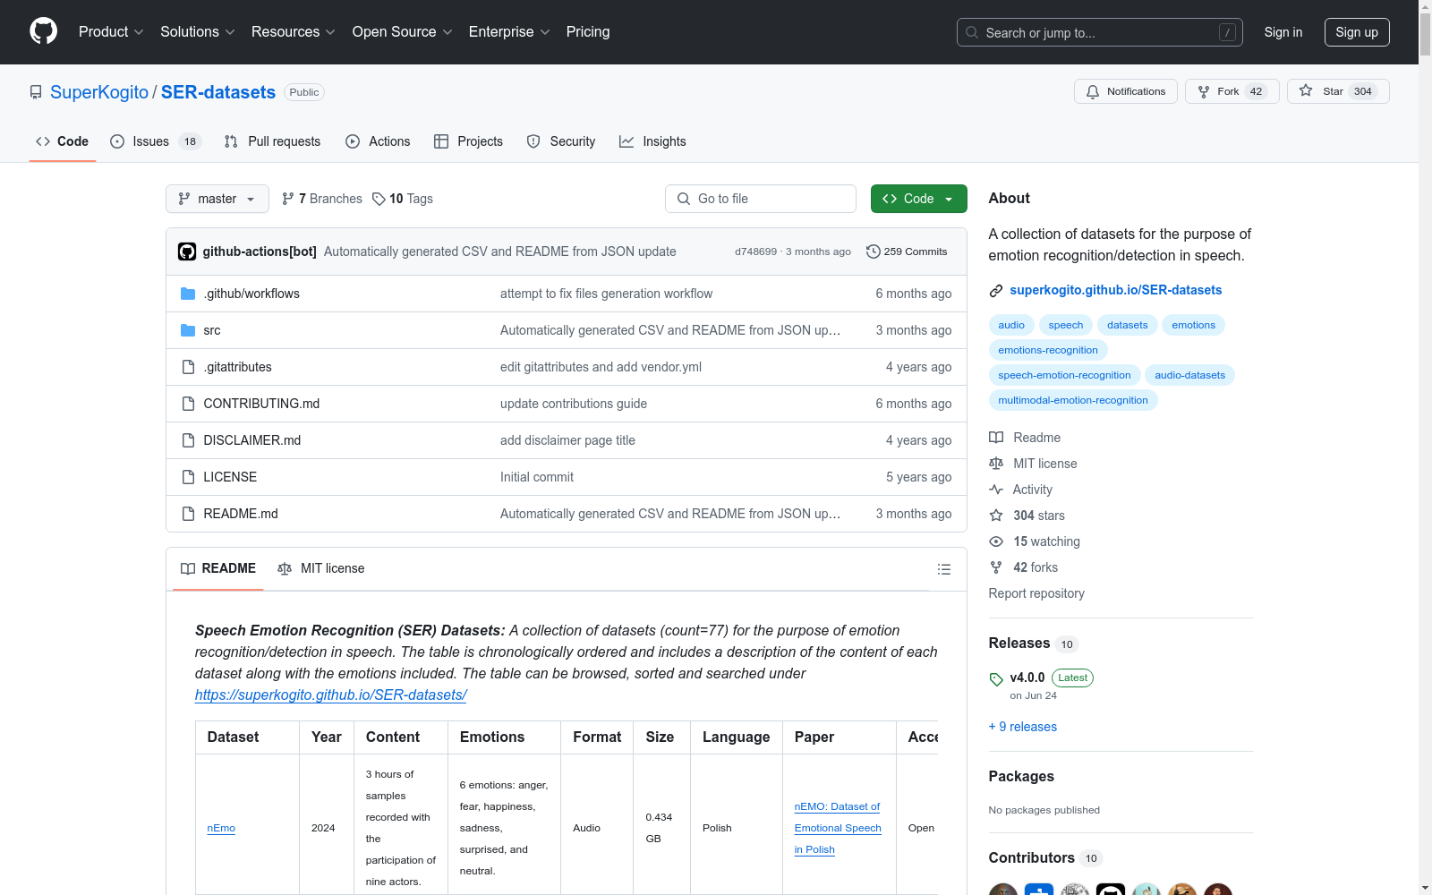Click the commit hash d748699
The height and width of the screenshot is (895, 1432).
click(x=756, y=251)
